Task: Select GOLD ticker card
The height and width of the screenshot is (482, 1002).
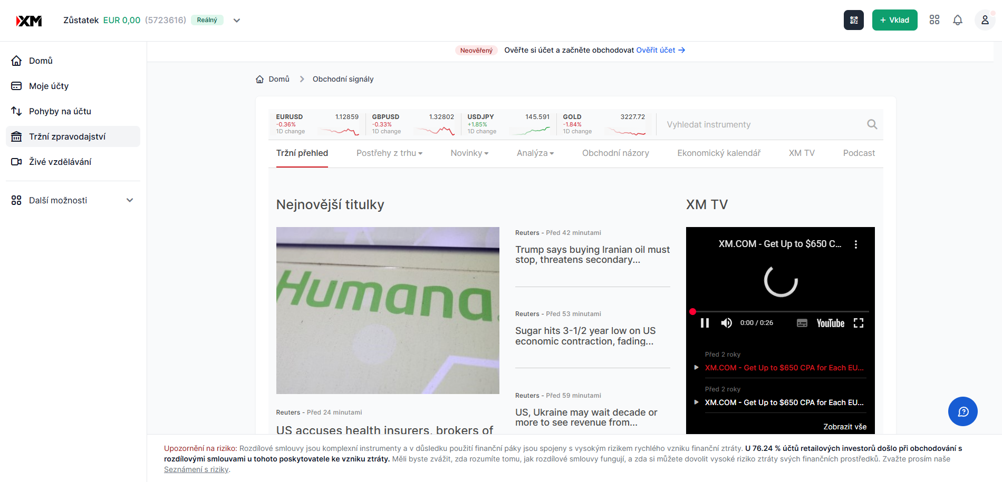Action: pyautogui.click(x=604, y=124)
